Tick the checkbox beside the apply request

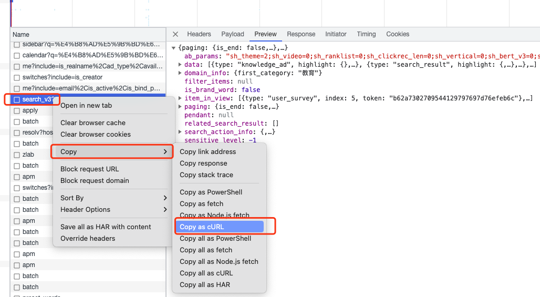pos(16,111)
